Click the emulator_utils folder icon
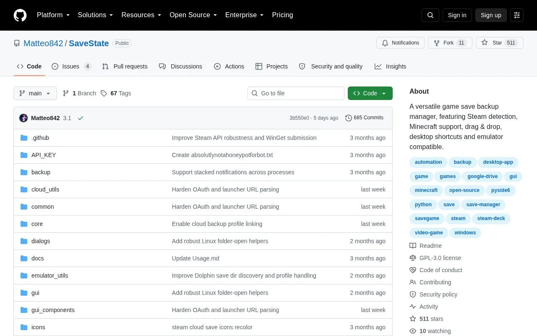The image size is (537, 336). tap(24, 276)
